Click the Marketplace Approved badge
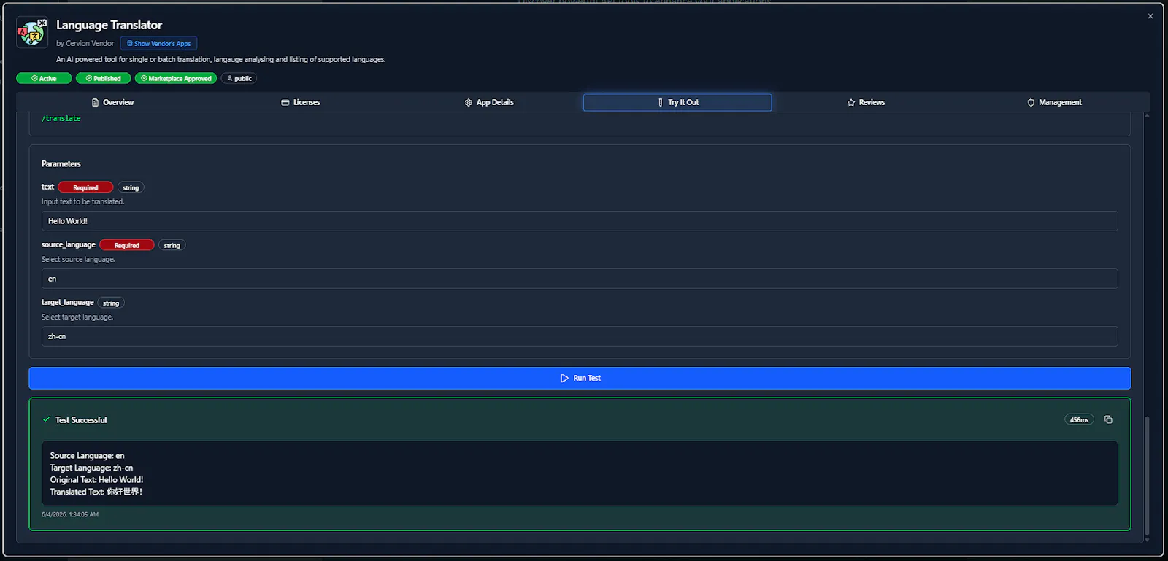The image size is (1168, 561). 176,78
